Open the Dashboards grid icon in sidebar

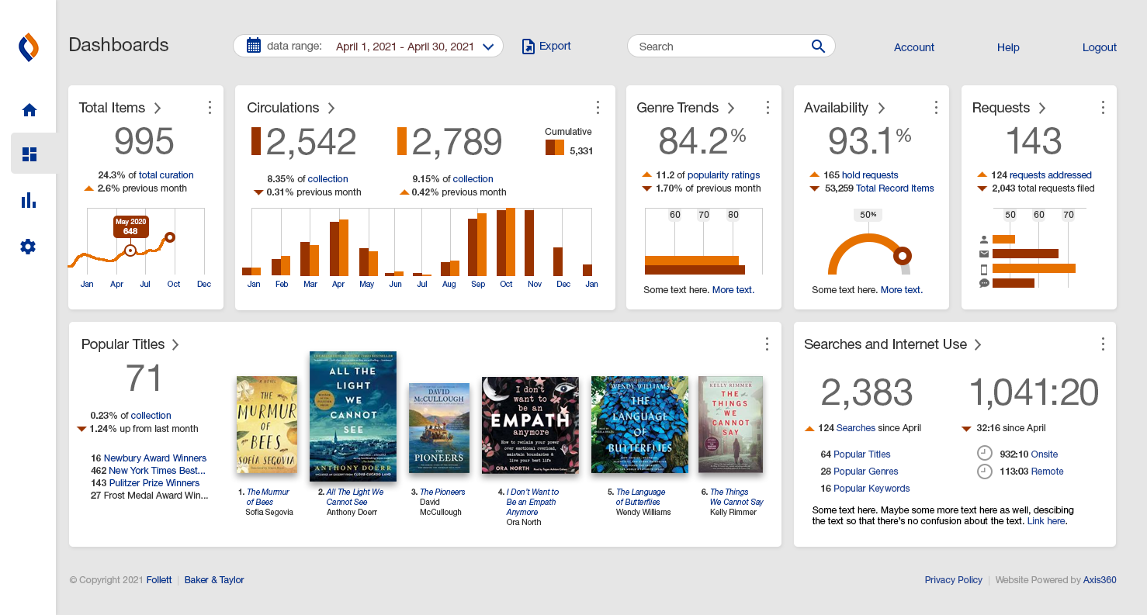[29, 154]
